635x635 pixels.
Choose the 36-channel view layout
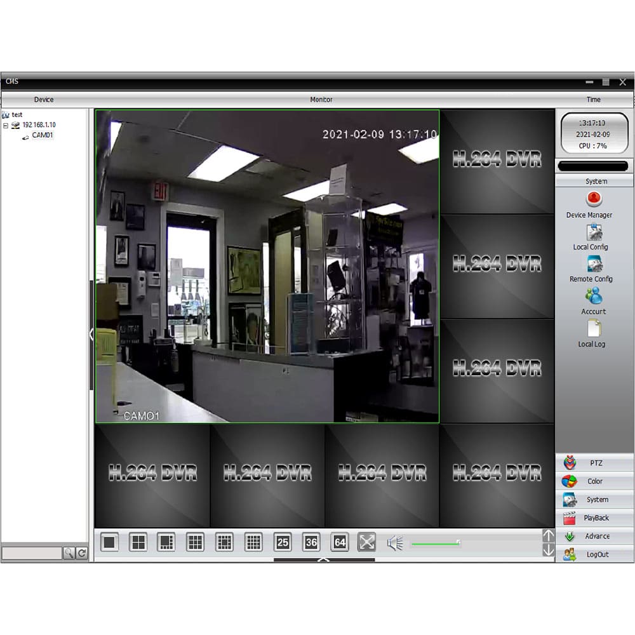coord(311,542)
